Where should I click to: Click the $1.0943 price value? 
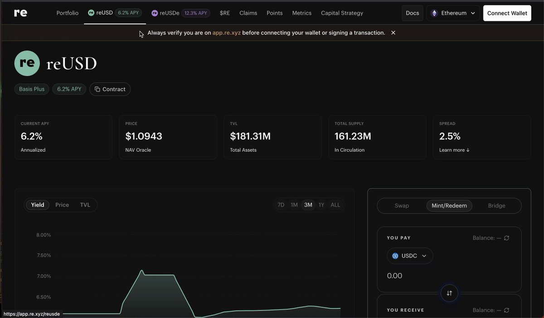click(x=144, y=136)
